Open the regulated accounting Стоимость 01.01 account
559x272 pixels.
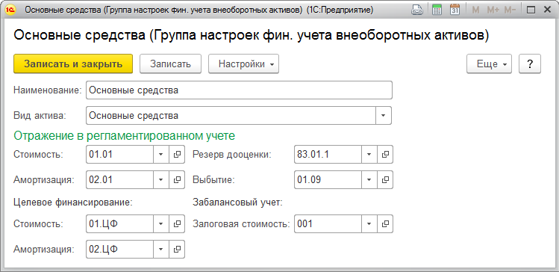pyautogui.click(x=177, y=154)
